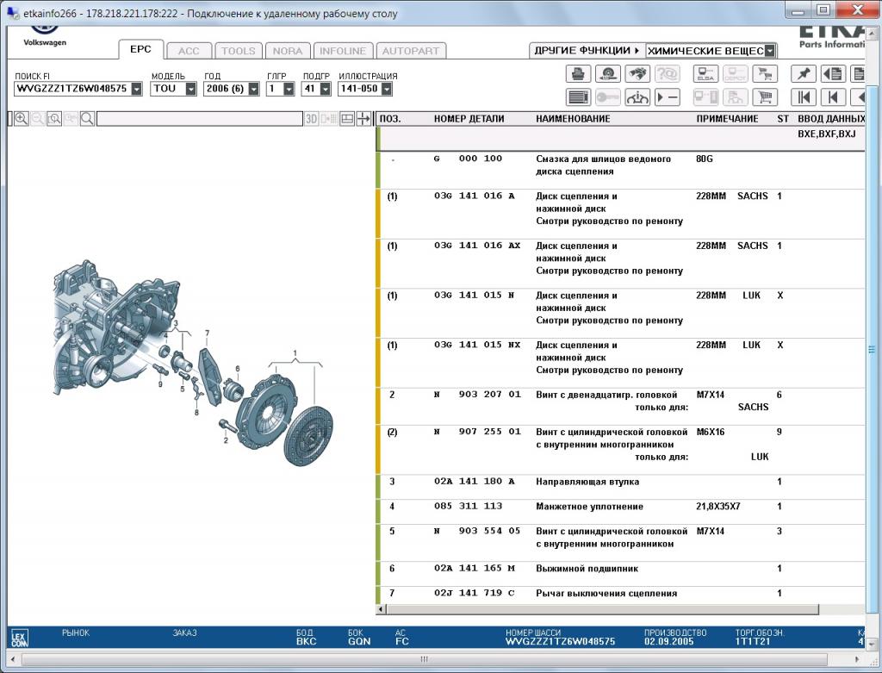882x673 pixels.
Task: Click the print icon in the toolbar
Action: click(x=578, y=74)
